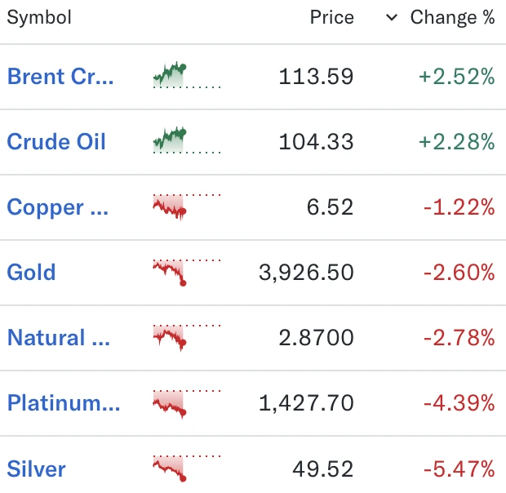Open the Natural Gas sparkline chart
The width and height of the screenshot is (506, 493).
click(x=187, y=338)
